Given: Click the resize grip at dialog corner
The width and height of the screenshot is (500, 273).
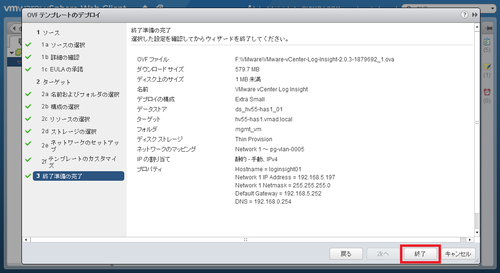Looking at the screenshot, I should tap(477, 261).
